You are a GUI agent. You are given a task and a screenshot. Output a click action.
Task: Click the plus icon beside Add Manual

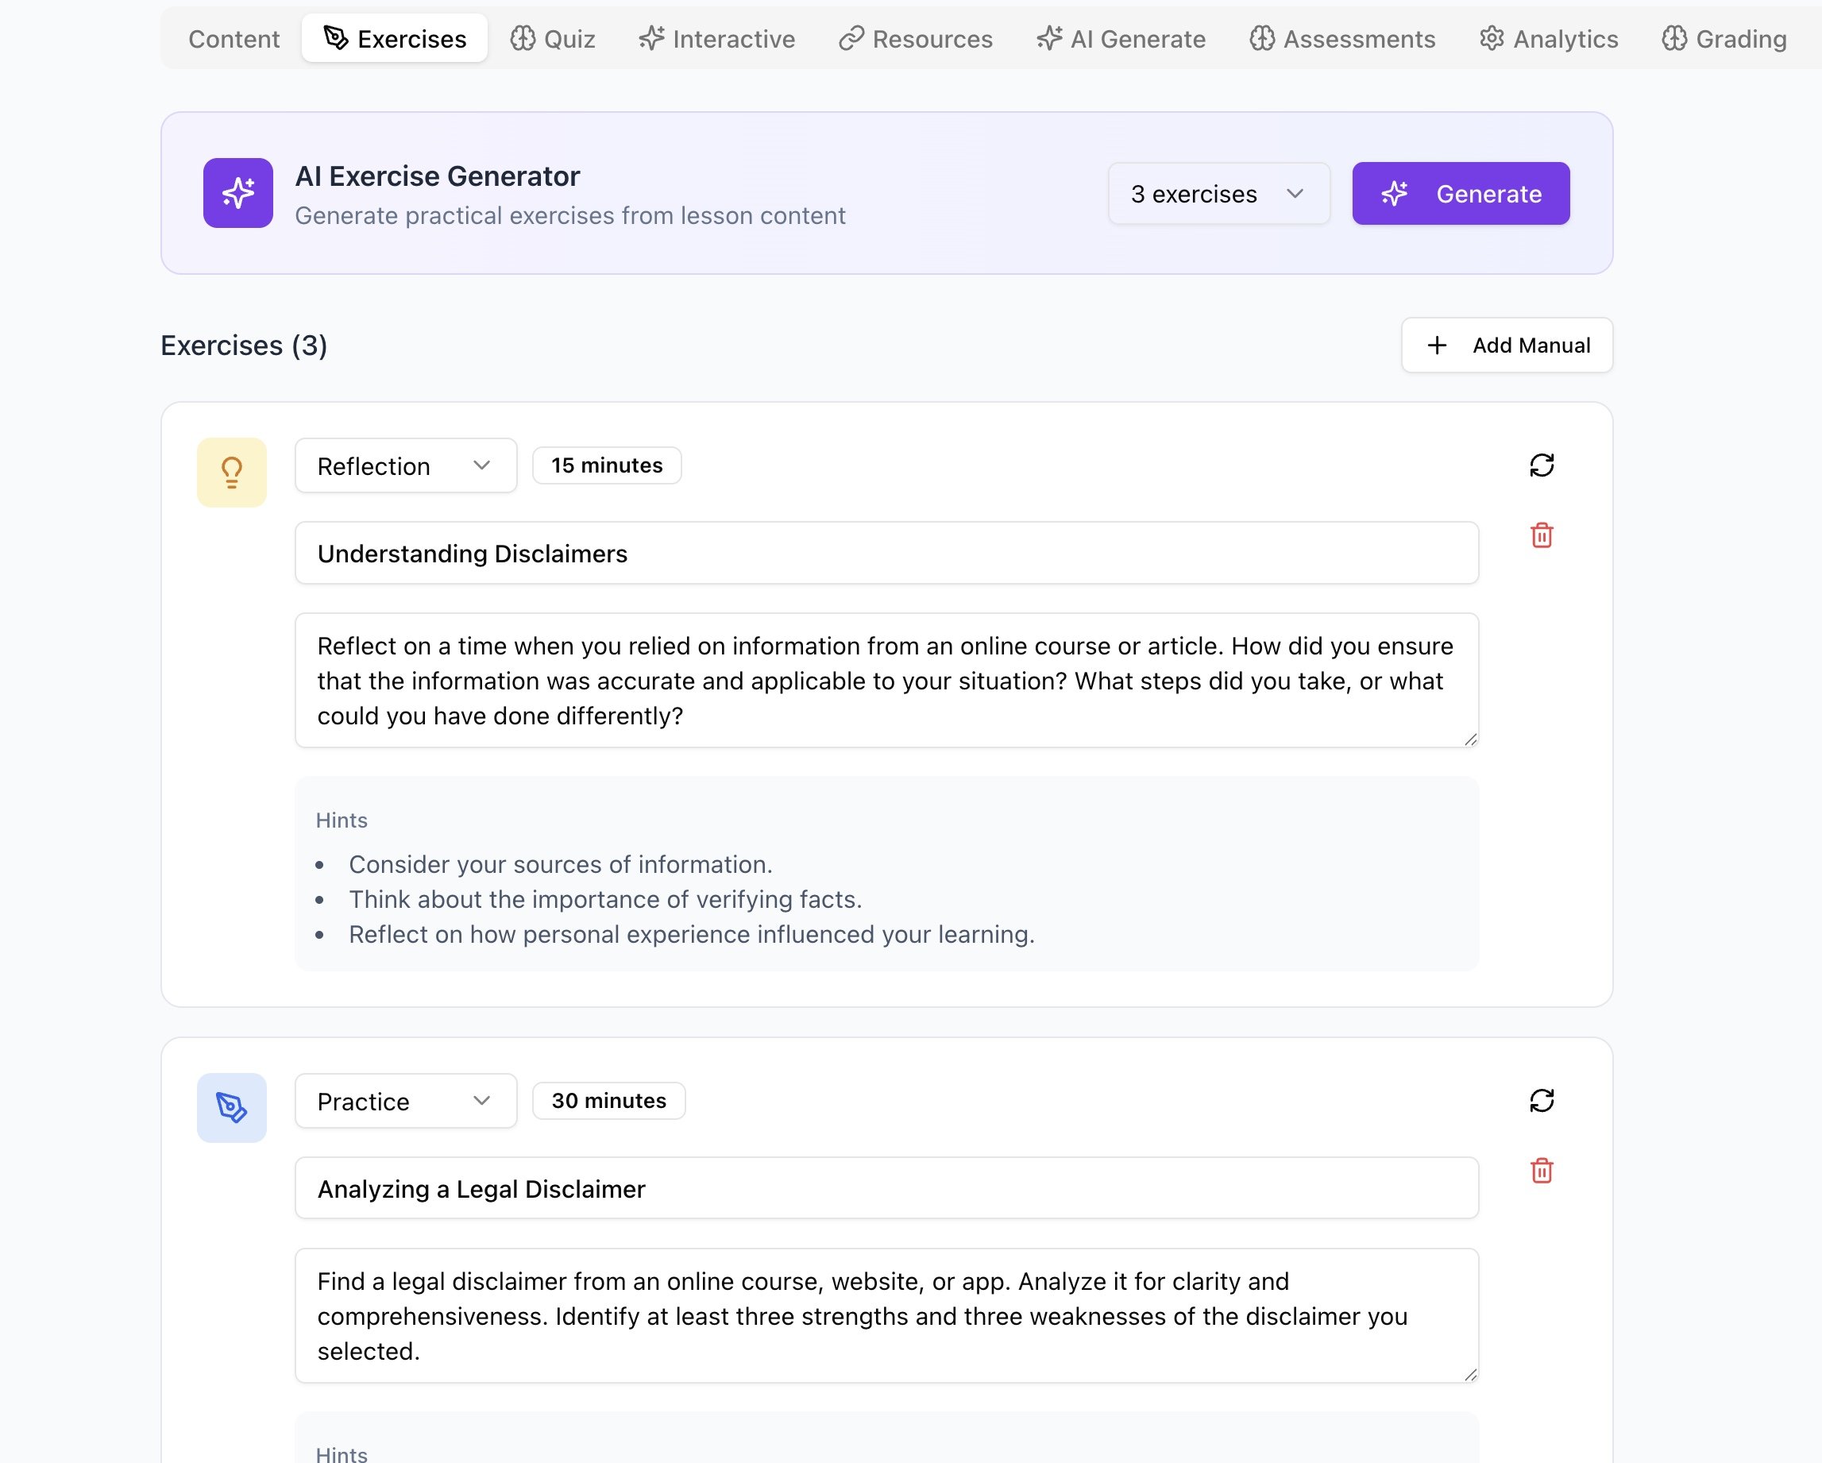(x=1437, y=345)
